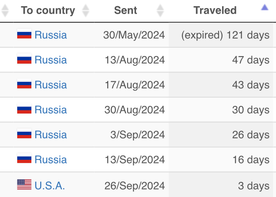Open Russia link sent 17/Aug/2024

click(x=51, y=84)
